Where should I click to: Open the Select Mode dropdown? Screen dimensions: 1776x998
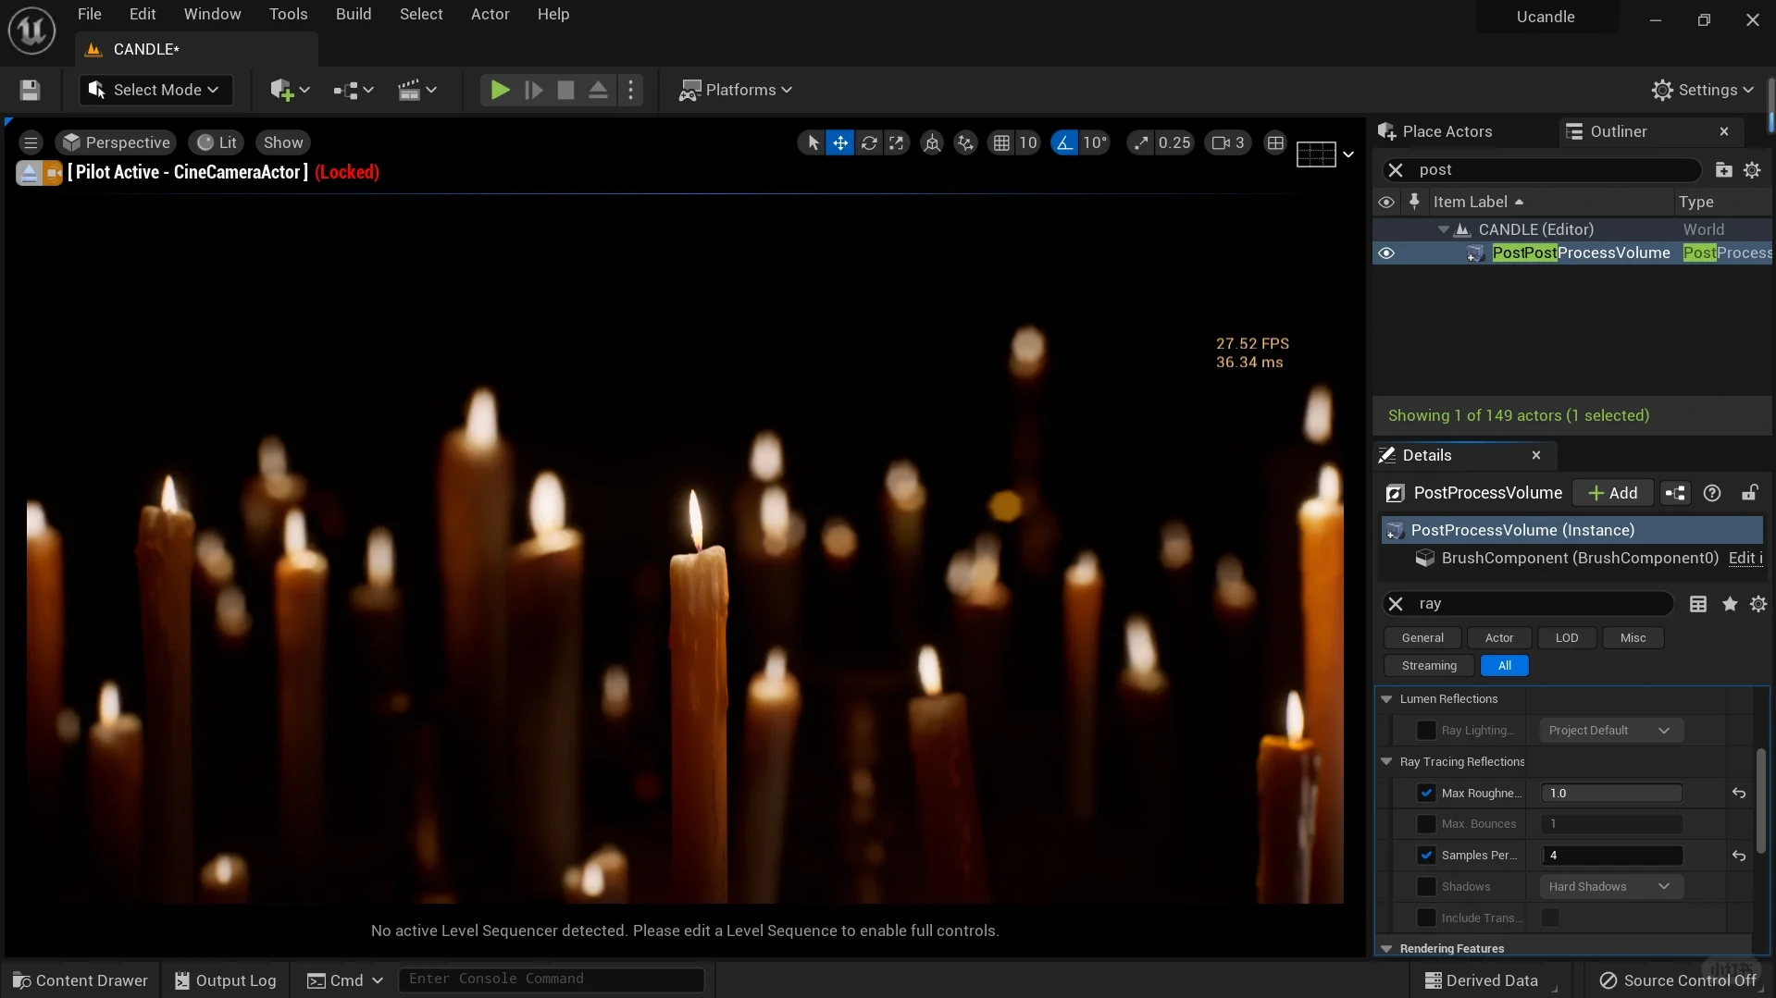155,90
